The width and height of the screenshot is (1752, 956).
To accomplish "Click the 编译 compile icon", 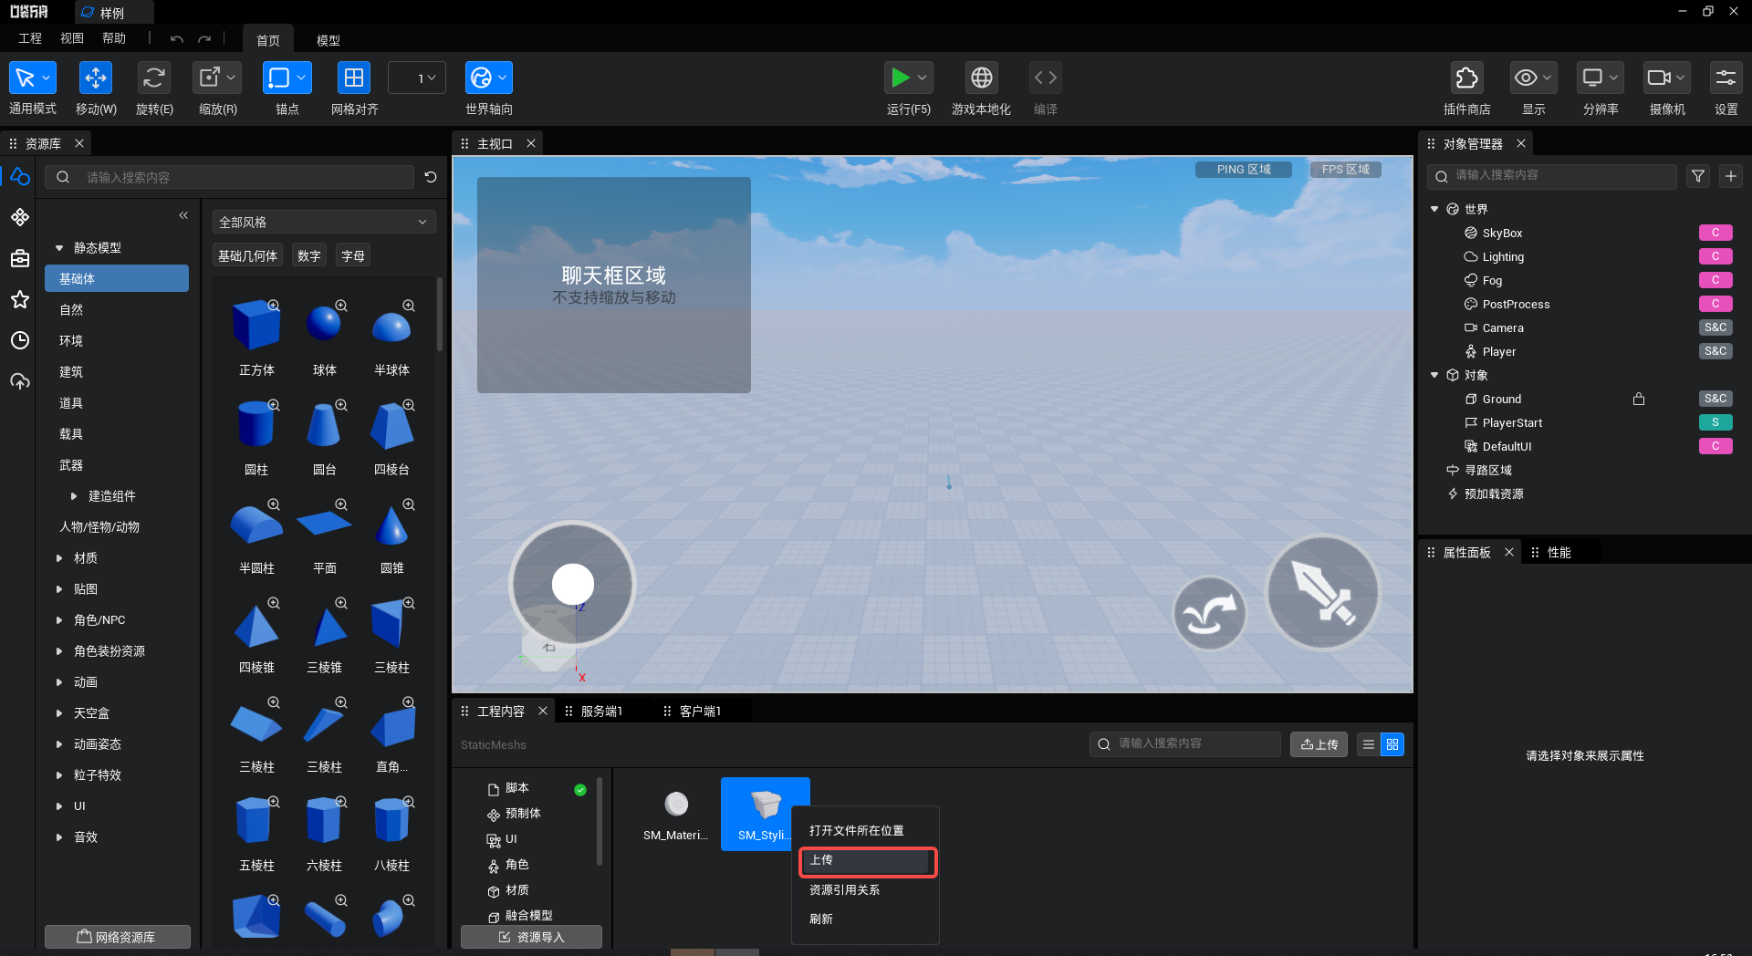I will [x=1046, y=78].
